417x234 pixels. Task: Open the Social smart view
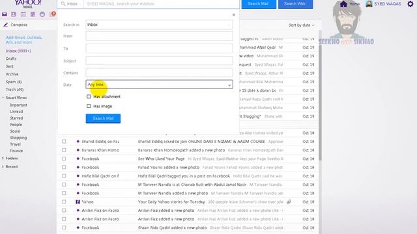click(x=15, y=131)
